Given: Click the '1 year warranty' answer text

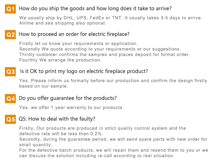Looking at the screenshot, I should coord(71,107).
